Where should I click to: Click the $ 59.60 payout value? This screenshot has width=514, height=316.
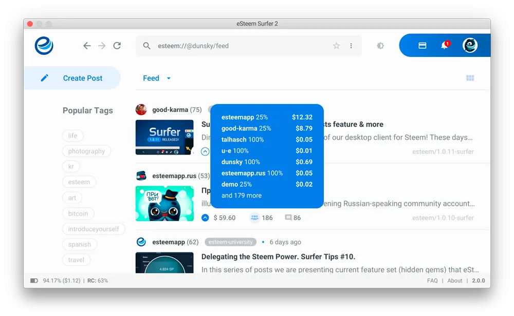click(225, 218)
